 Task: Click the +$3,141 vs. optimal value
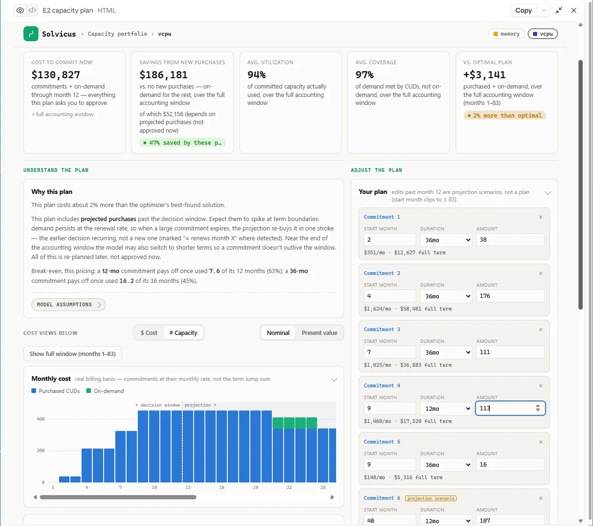pos(484,75)
